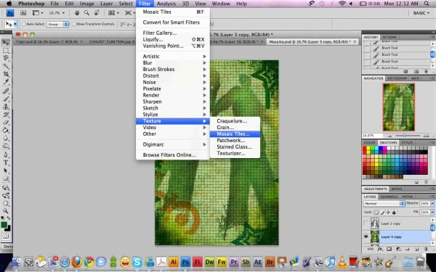Select the Rectangular Marquee tool
This screenshot has width=436, height=272.
(x=6, y=51)
